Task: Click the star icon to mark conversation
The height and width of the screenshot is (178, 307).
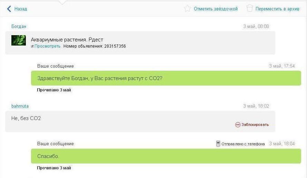Action: 187,9
